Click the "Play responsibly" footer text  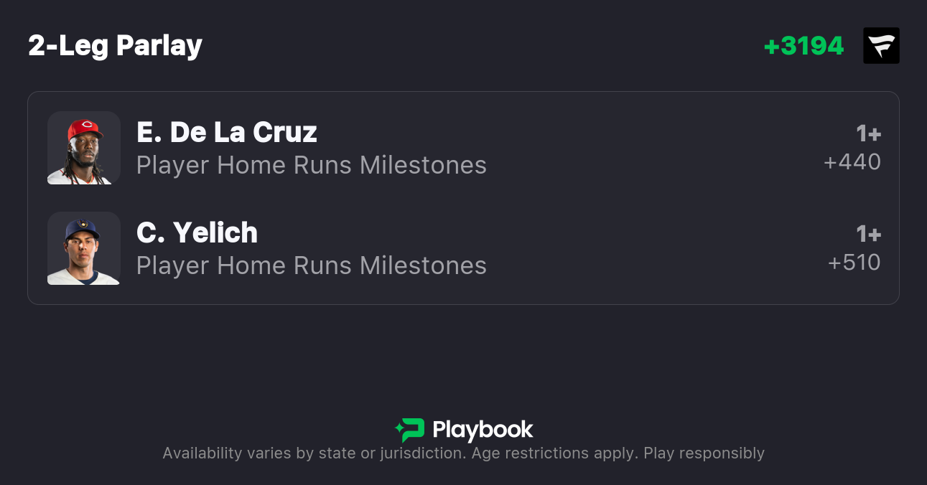point(704,453)
